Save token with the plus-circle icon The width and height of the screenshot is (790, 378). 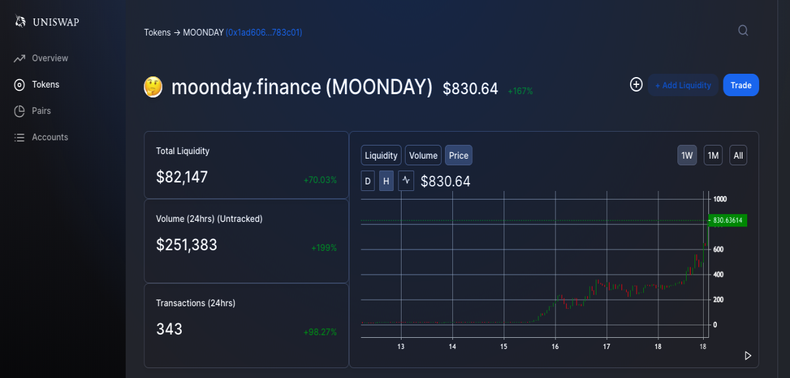pos(636,84)
